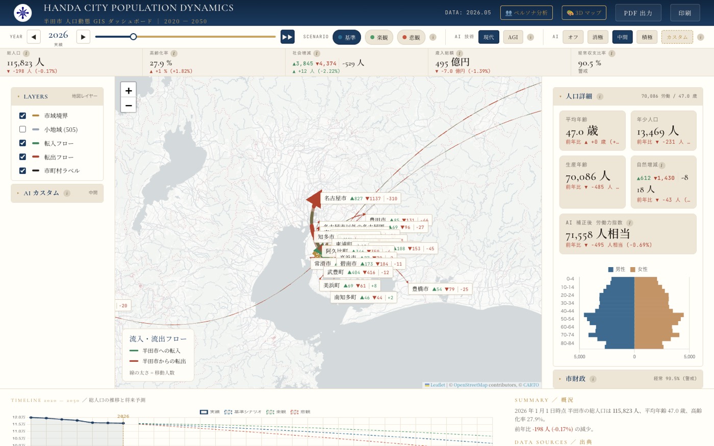The height and width of the screenshot is (446, 714).
Task: Click the 名古屋市 flow label on map
Action: pos(361,198)
